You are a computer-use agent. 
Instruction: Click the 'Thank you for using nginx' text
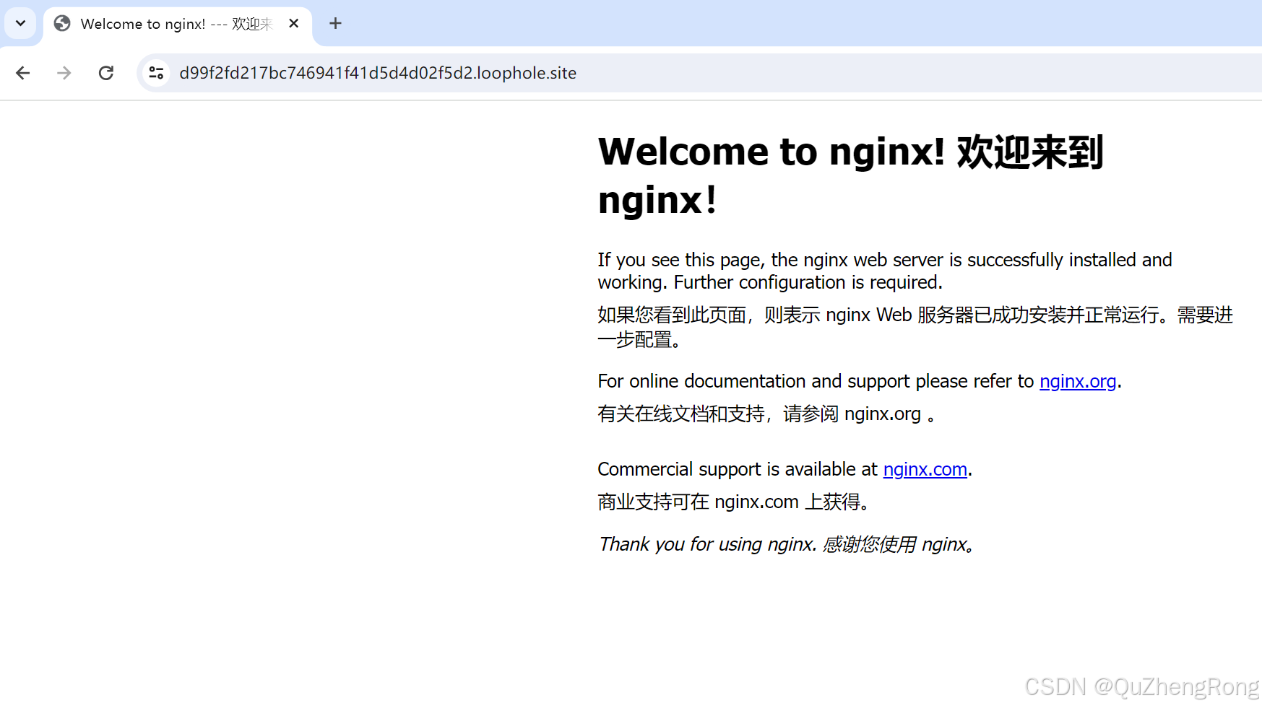coord(786,544)
